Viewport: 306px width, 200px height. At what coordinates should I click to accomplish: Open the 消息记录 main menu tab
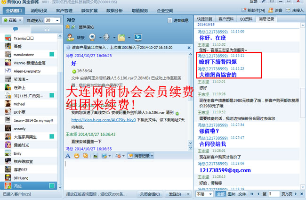pos(39,10)
